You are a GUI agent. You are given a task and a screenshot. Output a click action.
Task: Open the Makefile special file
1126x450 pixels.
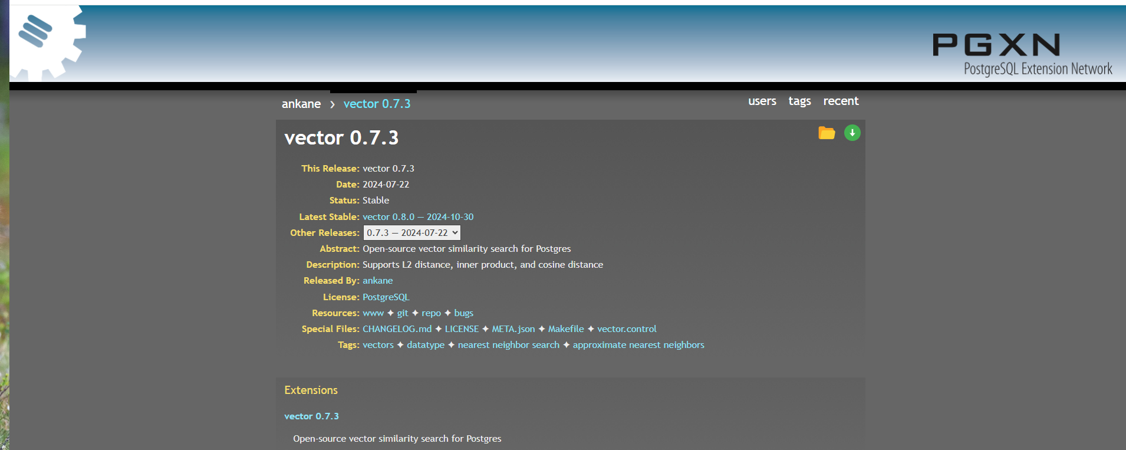pyautogui.click(x=566, y=329)
